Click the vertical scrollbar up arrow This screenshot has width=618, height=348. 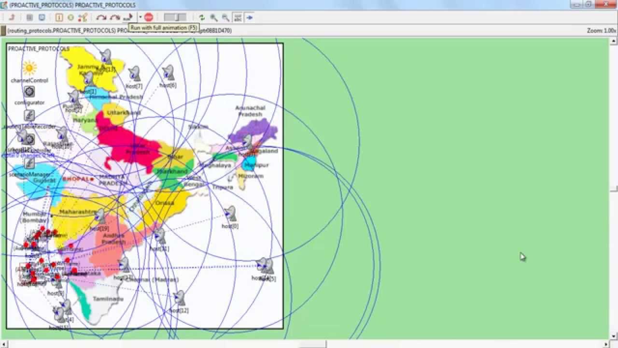coord(613,41)
